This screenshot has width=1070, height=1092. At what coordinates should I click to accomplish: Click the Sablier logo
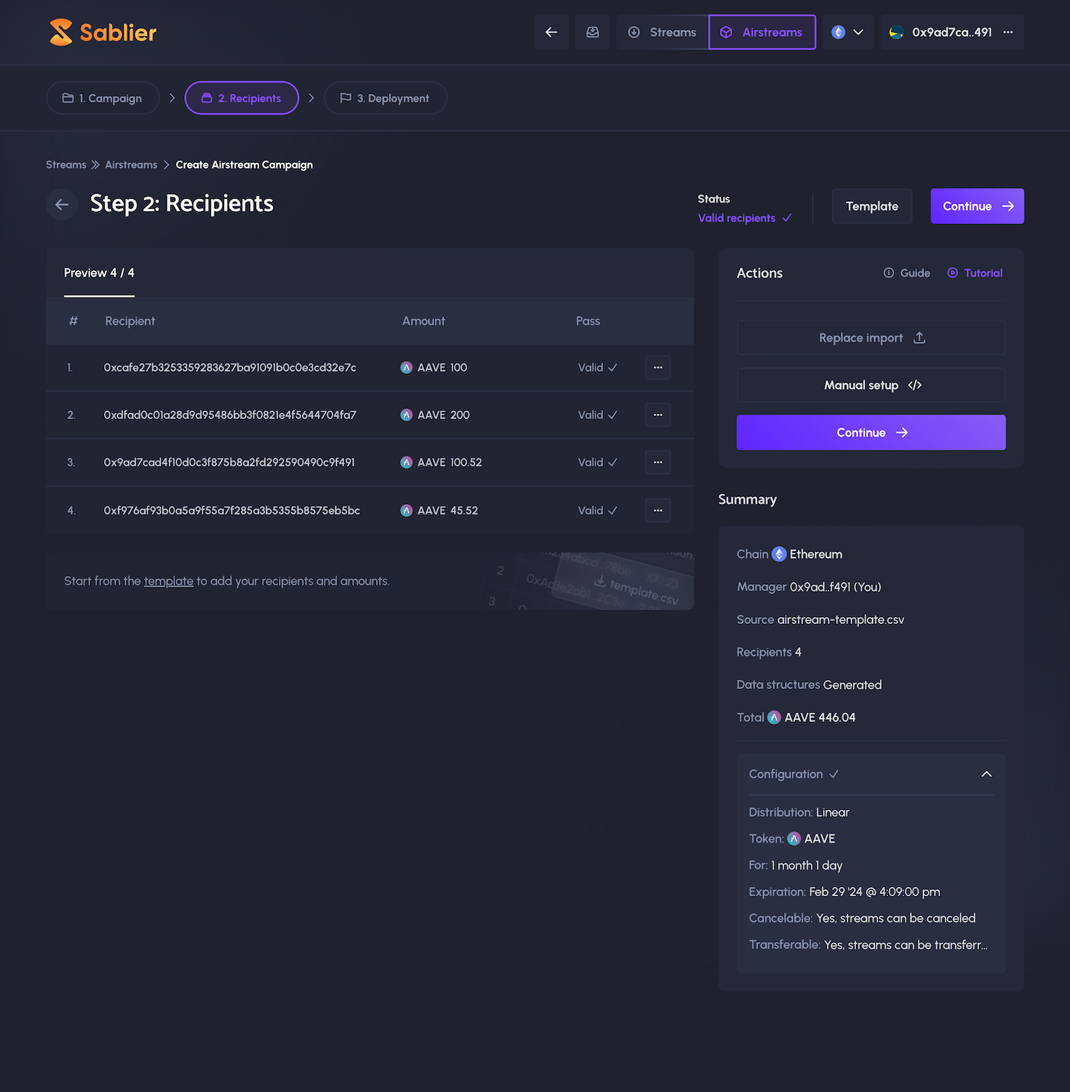[x=102, y=32]
